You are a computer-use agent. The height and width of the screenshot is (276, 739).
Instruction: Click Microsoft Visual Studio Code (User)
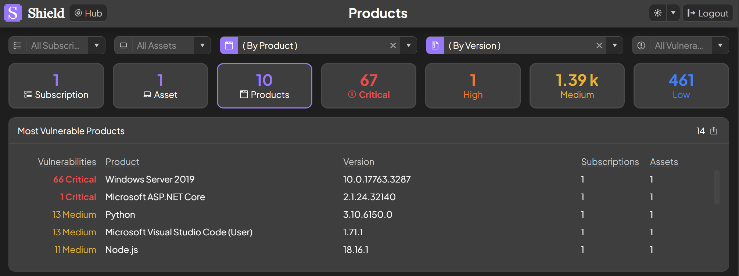[x=179, y=232]
